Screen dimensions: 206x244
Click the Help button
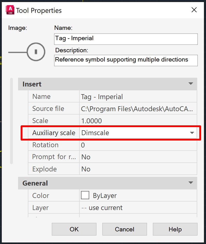(x=175, y=229)
